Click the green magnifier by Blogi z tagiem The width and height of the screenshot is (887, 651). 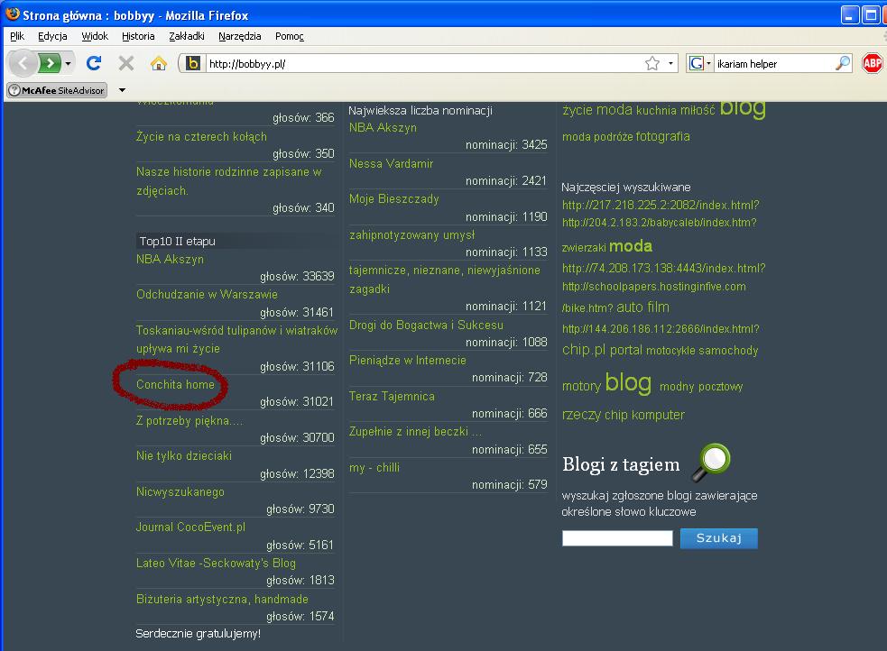[712, 462]
